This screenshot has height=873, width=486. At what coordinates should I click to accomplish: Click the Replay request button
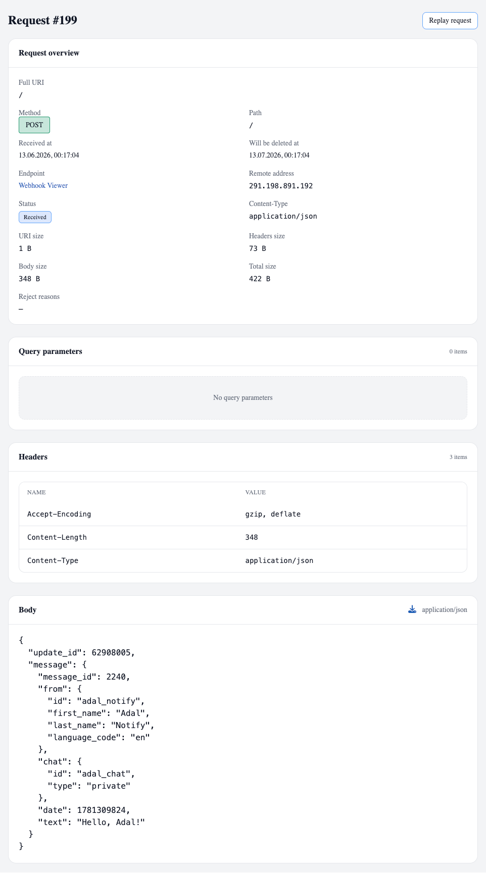pyautogui.click(x=450, y=21)
